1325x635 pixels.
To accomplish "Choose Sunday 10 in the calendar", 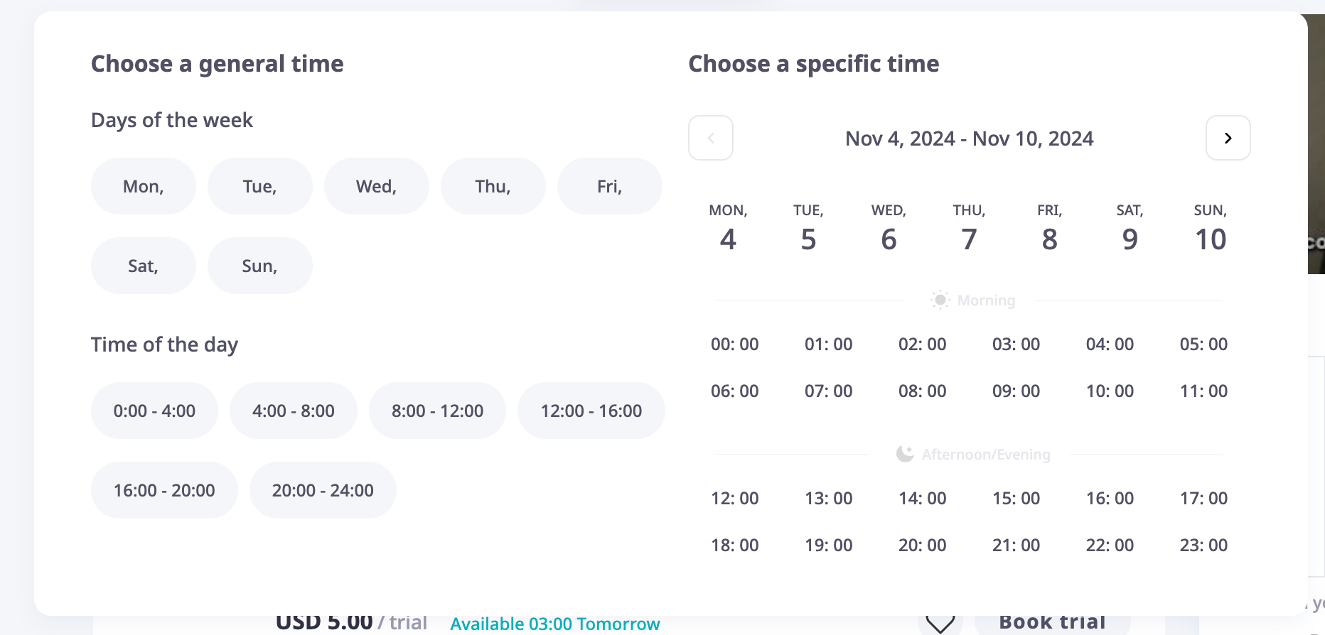I will coord(1210,229).
